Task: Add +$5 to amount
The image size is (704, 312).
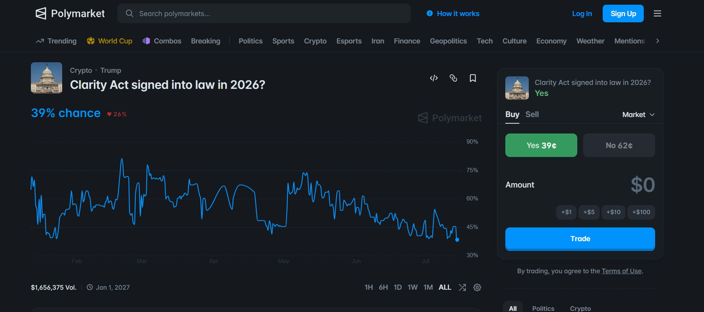Action: pyautogui.click(x=589, y=212)
